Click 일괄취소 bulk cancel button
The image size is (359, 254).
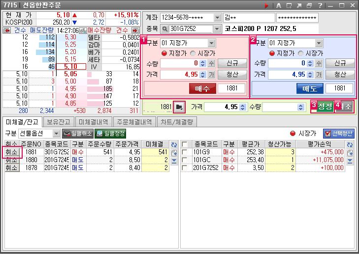78,134
